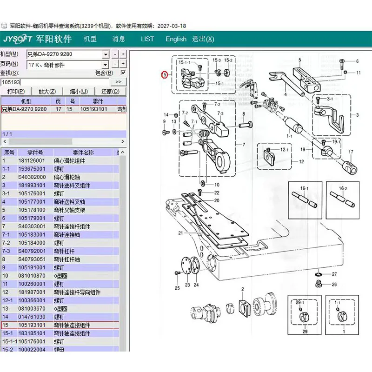The height and width of the screenshot is (372, 372).
Task: Click the 打印(P) print button
Action: pyautogui.click(x=16, y=91)
